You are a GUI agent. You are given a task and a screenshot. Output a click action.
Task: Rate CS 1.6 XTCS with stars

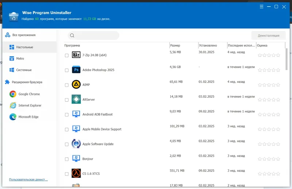269,174
